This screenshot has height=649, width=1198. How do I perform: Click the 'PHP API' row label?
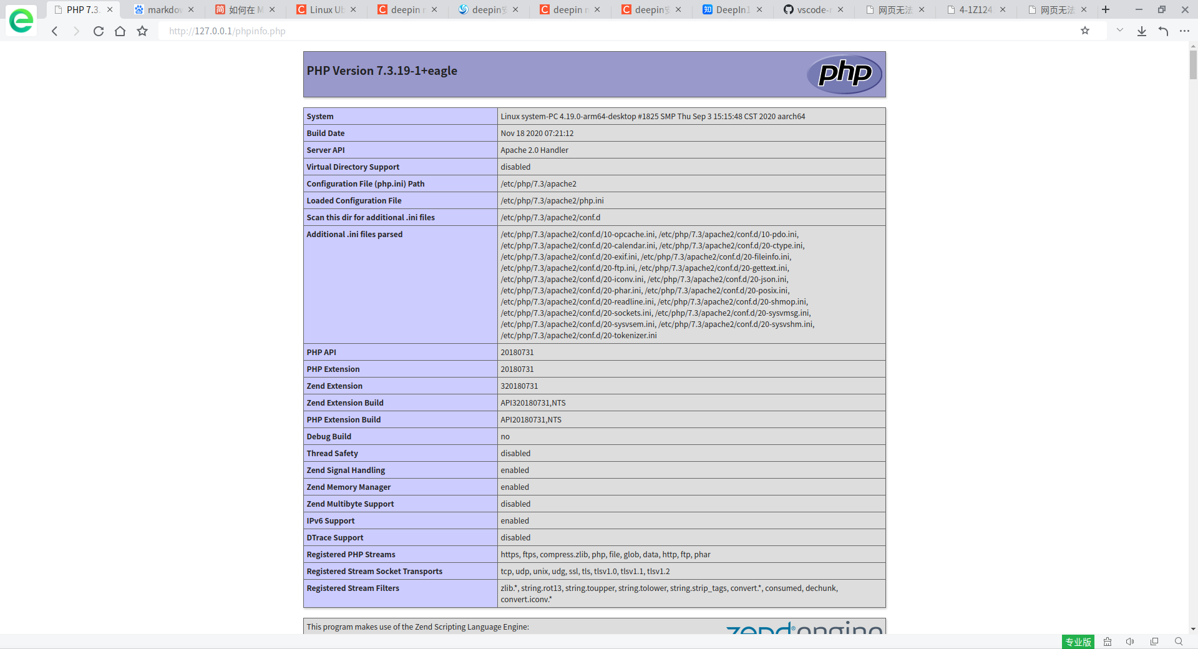[321, 352]
